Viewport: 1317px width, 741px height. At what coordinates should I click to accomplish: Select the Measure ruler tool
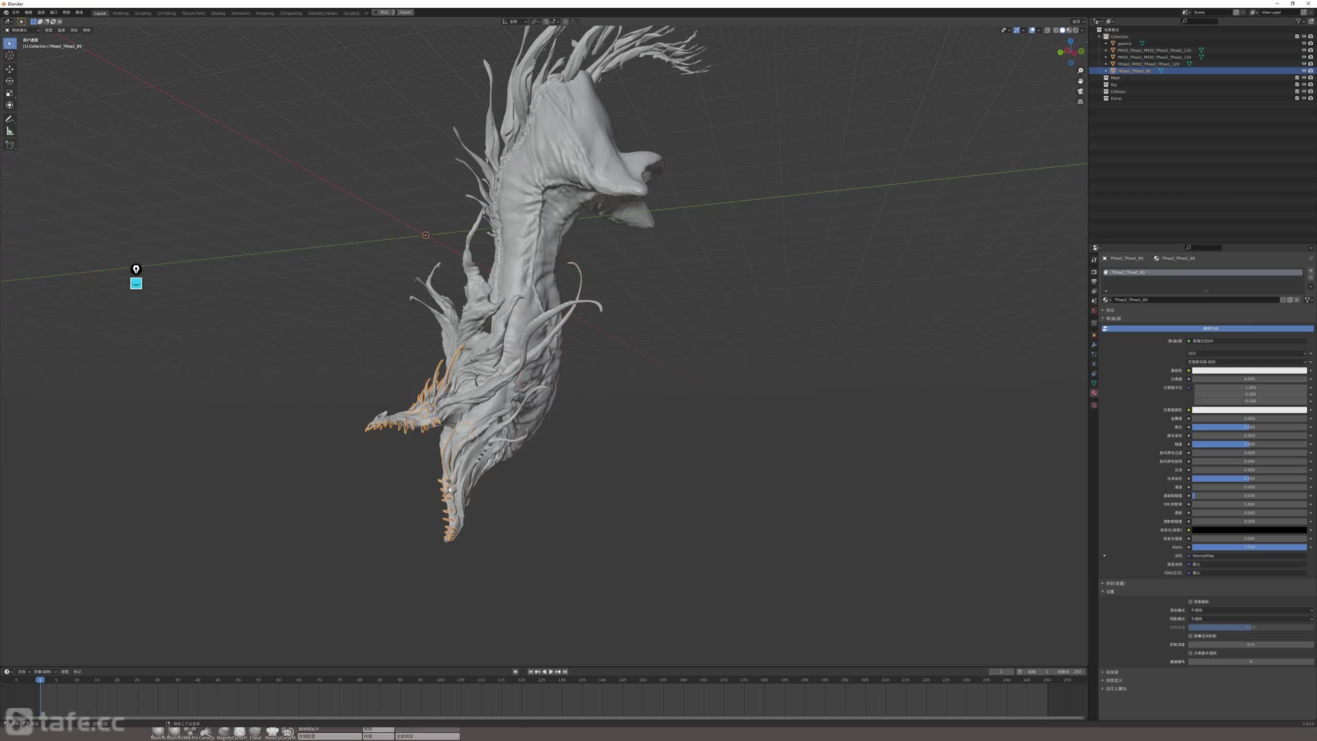(x=9, y=131)
